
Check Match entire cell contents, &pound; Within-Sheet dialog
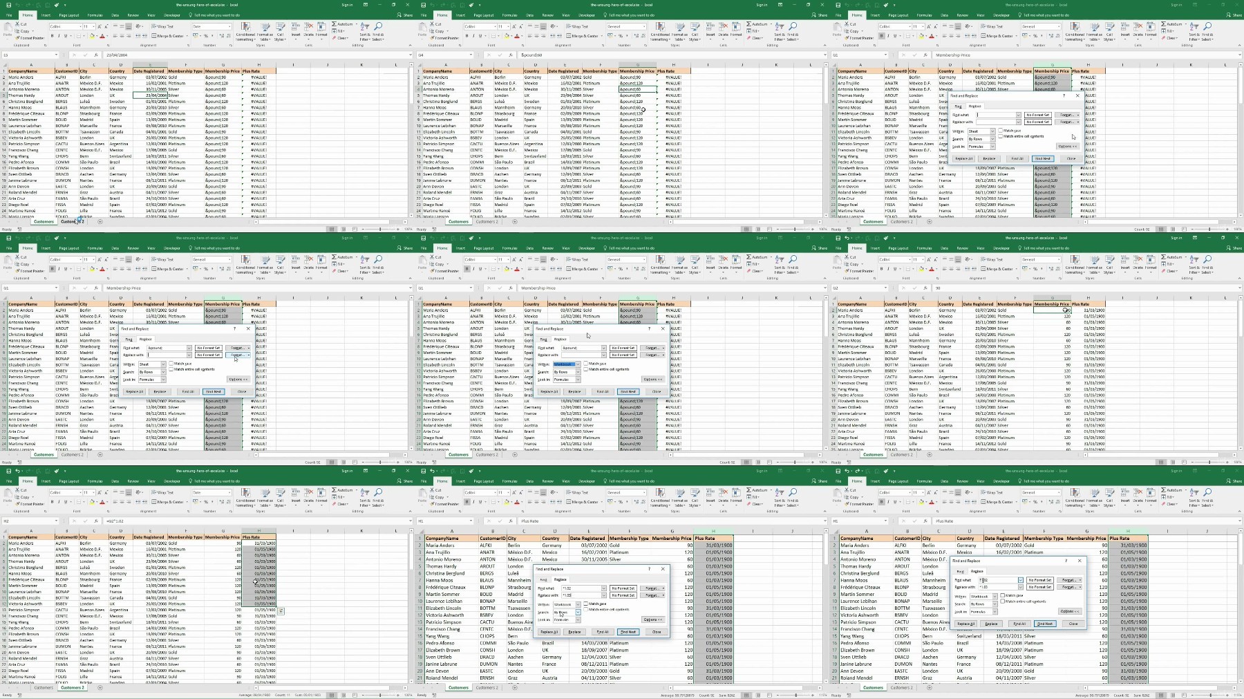point(171,369)
